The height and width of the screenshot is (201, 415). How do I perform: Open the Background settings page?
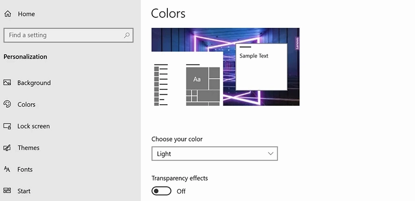point(34,83)
